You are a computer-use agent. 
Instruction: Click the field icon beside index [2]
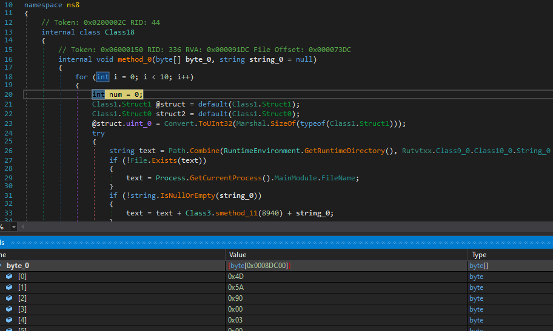[x=9, y=298]
